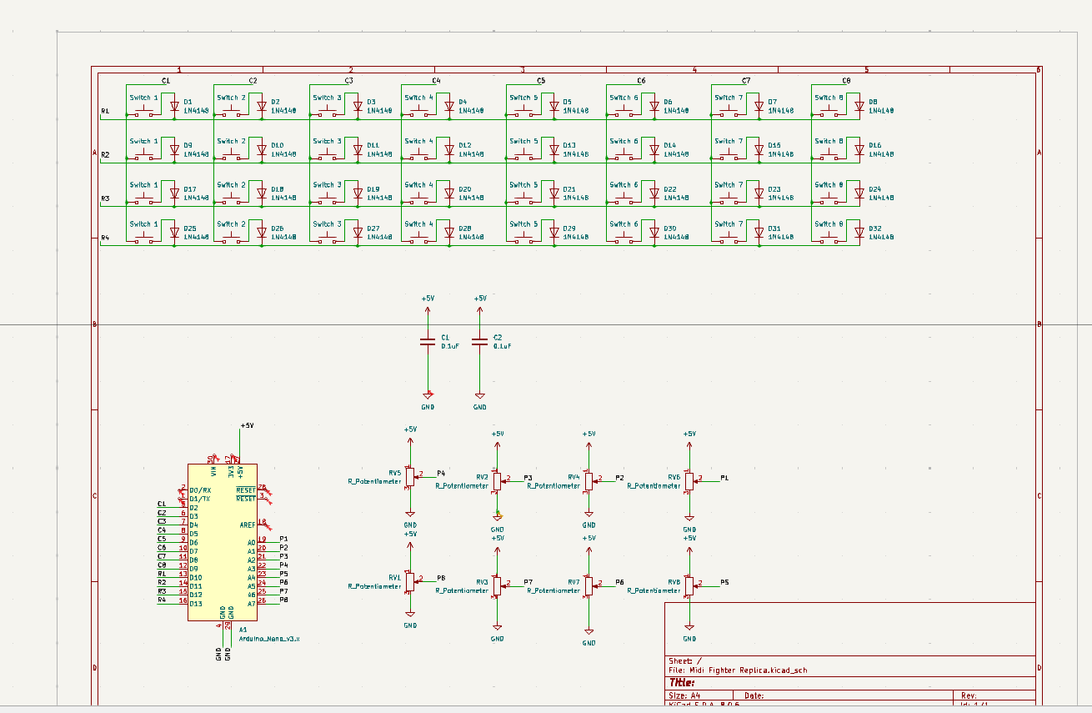Pick diode D25 symbol

tap(174, 233)
